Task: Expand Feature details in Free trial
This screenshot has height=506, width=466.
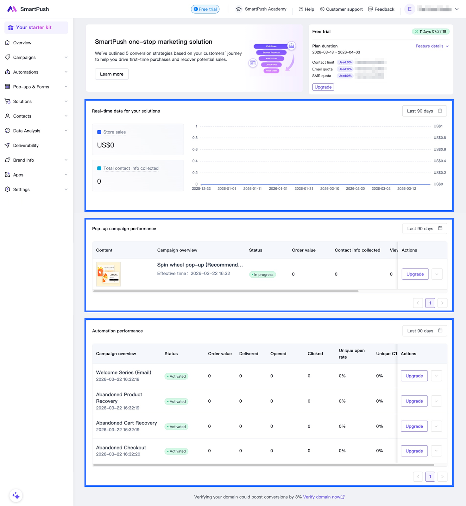Action: click(432, 46)
